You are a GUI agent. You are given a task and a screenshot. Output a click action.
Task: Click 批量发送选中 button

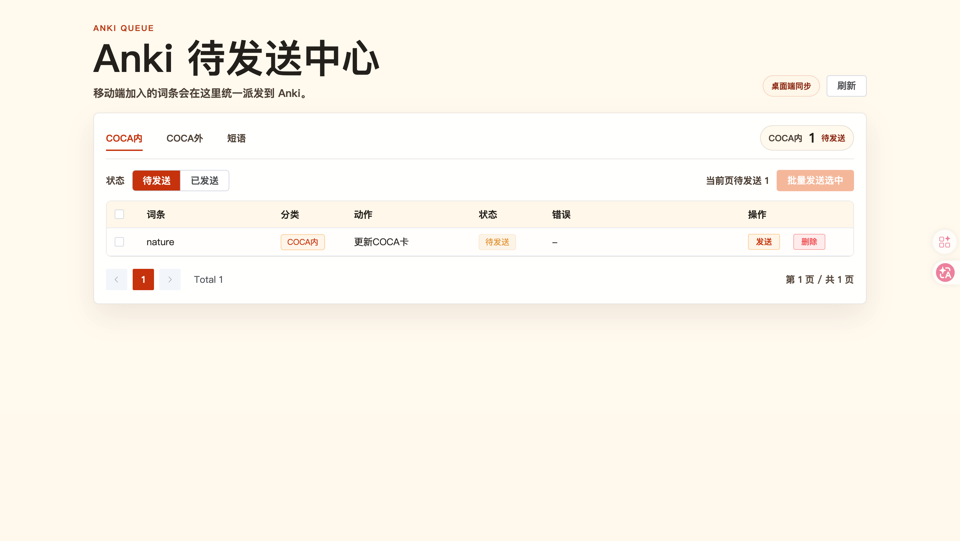(815, 181)
